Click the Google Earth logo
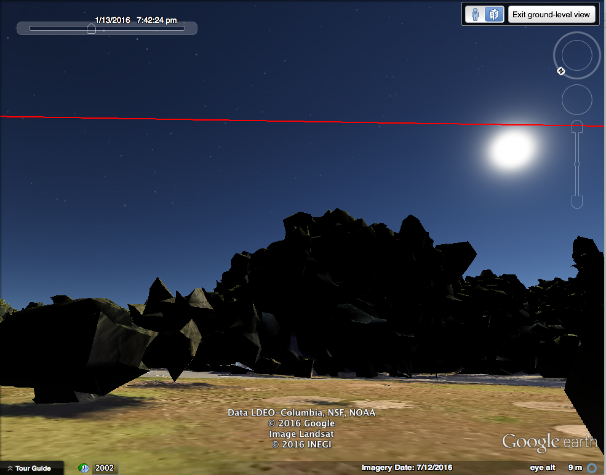The height and width of the screenshot is (475, 606). 549,442
